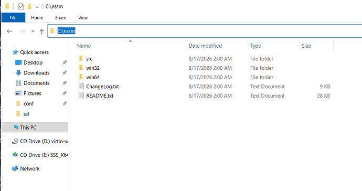Click the This PC computer icon
Image resolution: width=362 pixels, height=191 pixels.
coord(16,128)
